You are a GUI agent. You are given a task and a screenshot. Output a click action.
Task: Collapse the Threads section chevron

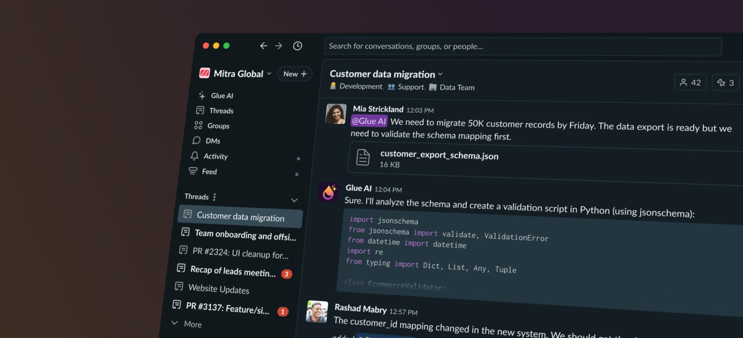coord(294,200)
